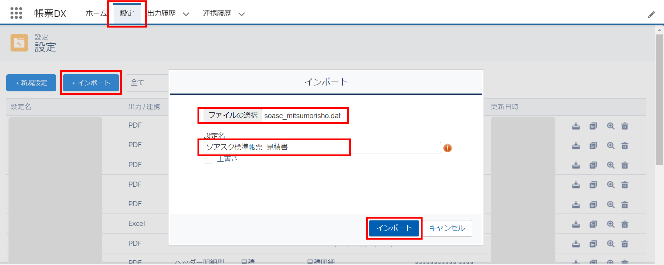Image resolution: width=664 pixels, height=265 pixels.
Task: Delete the setting in the Excel row
Action: tap(625, 224)
